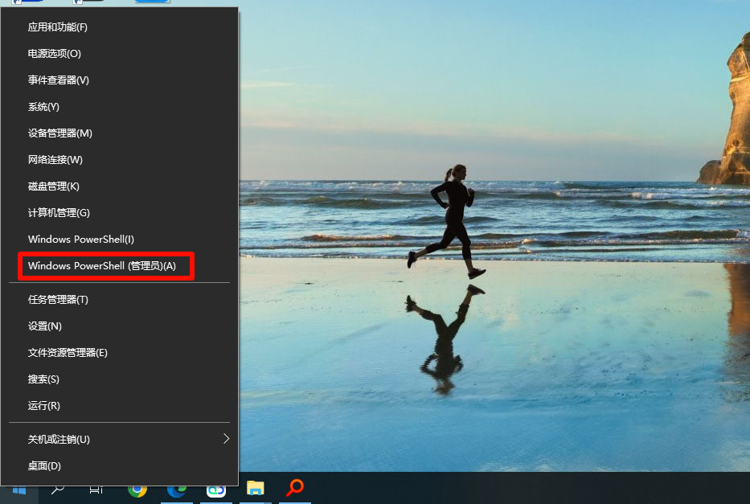Open the green-blue link app on taskbar
750x504 pixels.
pos(215,488)
